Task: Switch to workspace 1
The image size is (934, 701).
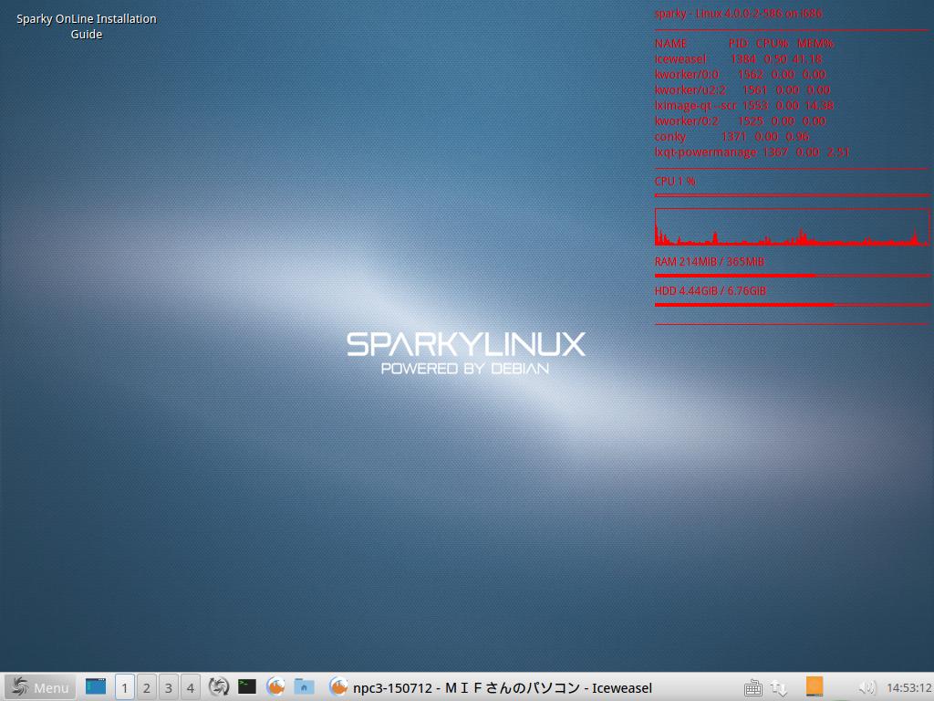Action: [x=124, y=687]
